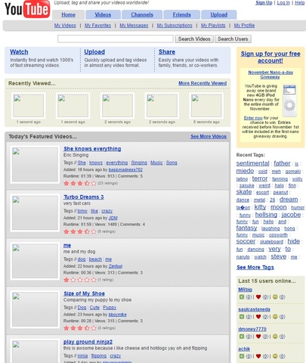This screenshot has width=306, height=363.
Task: Open thumbnail for 'Size of My Shoe'
Action: [x=35, y=309]
